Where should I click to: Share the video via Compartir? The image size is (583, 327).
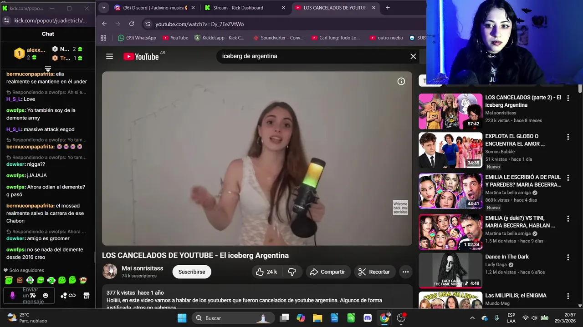[x=328, y=272]
